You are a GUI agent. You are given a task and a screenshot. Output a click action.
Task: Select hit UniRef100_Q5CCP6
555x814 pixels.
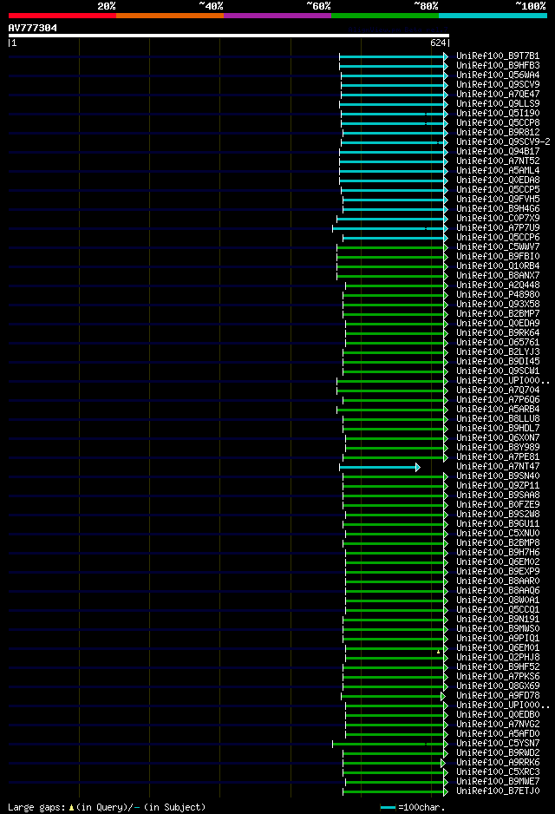coord(498,237)
